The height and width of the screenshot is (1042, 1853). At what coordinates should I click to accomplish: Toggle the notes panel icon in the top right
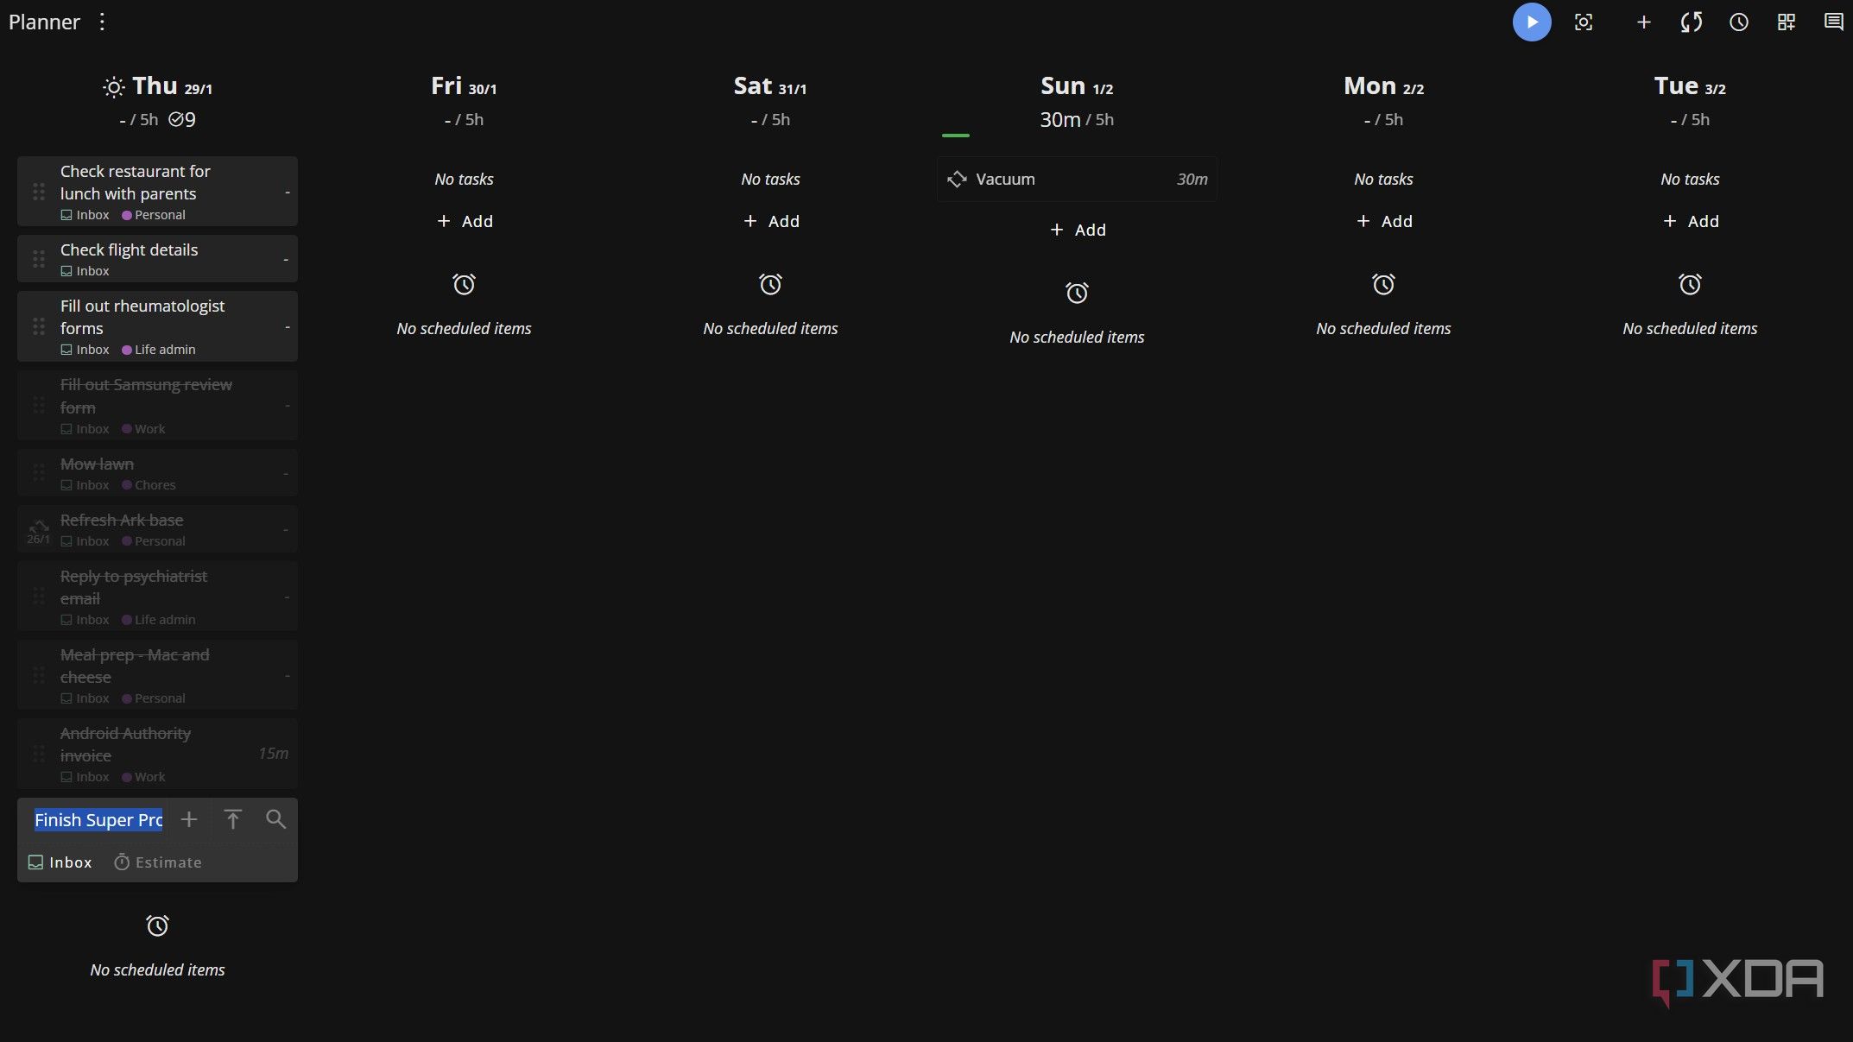pyautogui.click(x=1833, y=22)
